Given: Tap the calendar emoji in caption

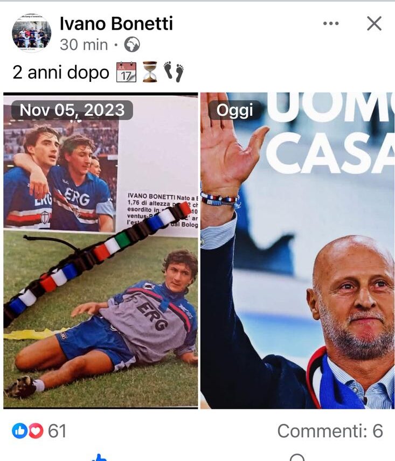Looking at the screenshot, I should (127, 72).
